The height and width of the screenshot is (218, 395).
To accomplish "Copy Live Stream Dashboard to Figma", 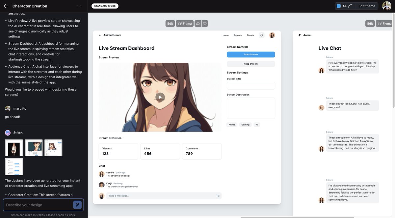I will coord(185,24).
